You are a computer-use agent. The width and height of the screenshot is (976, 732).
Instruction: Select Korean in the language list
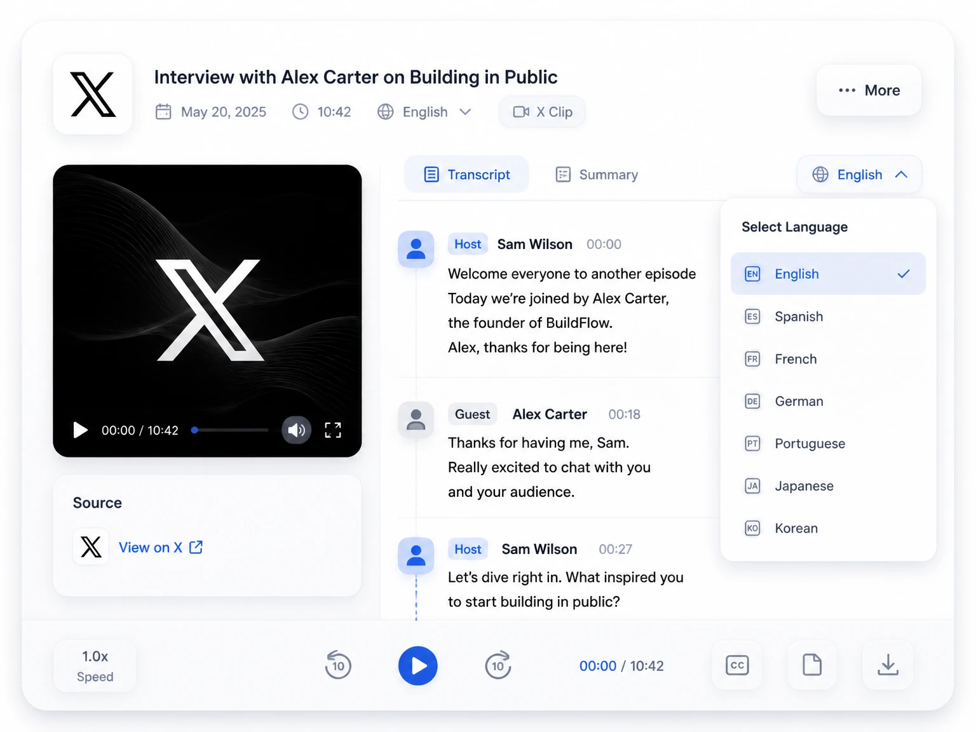pyautogui.click(x=828, y=528)
